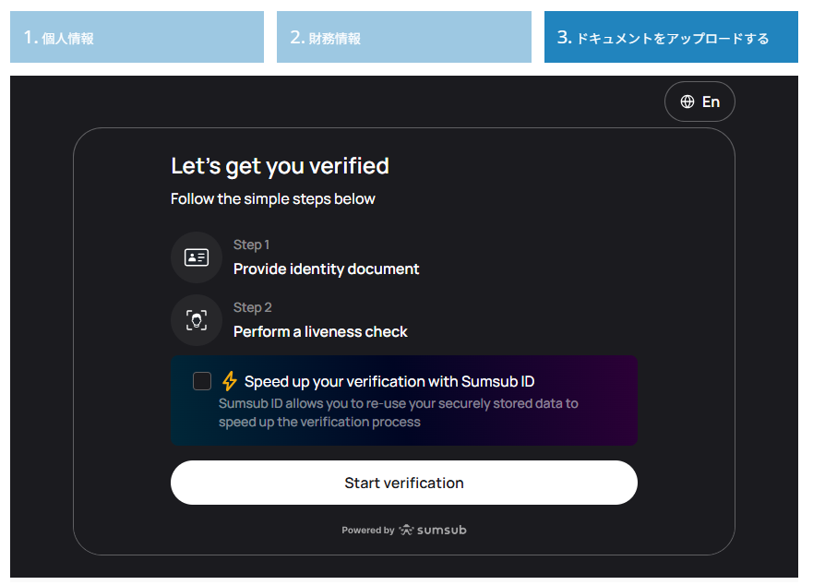Click the yellow lightning bolt icon

pos(230,381)
